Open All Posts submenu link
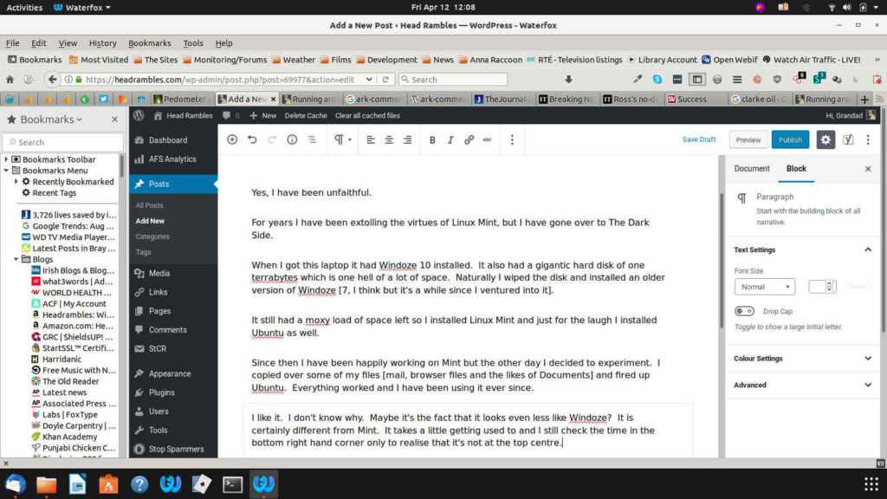 coord(149,205)
